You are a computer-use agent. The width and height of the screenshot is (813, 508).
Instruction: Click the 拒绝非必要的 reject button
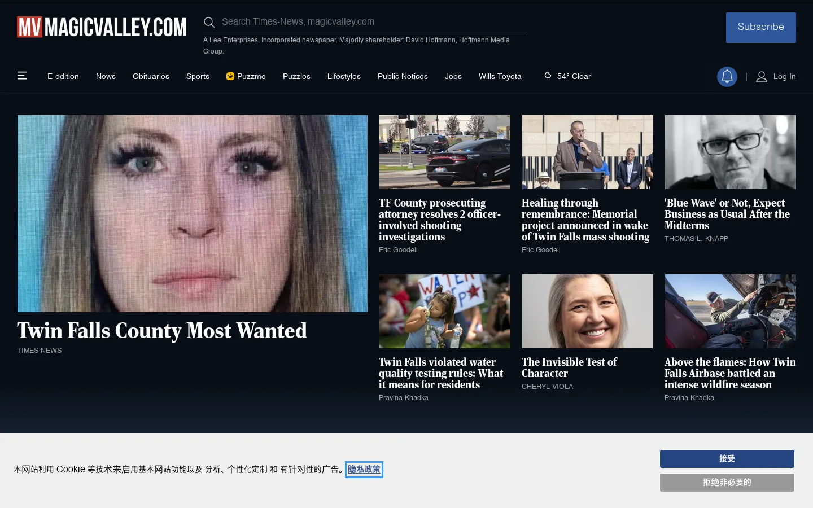(x=727, y=483)
